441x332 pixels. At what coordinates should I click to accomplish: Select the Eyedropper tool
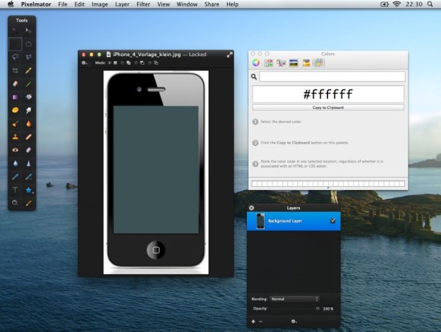tap(28, 203)
